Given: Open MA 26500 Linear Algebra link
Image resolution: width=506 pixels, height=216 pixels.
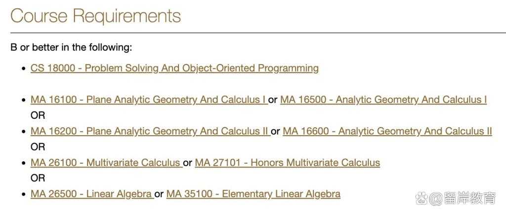Looking at the screenshot, I should 92,194.
